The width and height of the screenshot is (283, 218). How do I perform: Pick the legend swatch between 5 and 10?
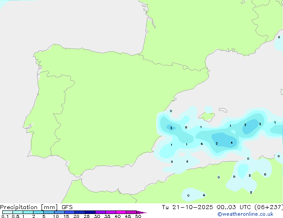[49, 212]
